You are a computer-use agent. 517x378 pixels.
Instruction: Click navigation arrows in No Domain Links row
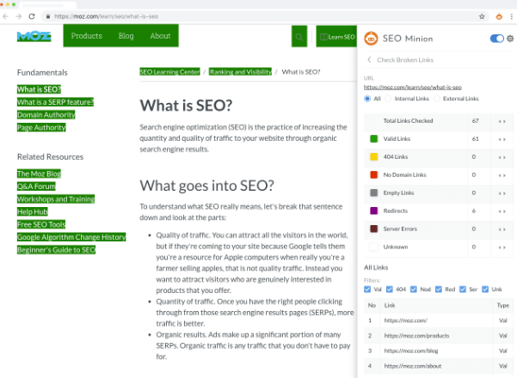502,175
